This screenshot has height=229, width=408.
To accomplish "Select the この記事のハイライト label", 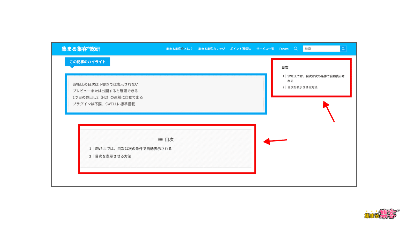I will point(88,62).
